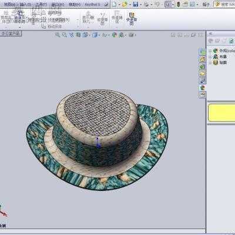Expand the Open file dropdown arrow
The width and height of the screenshot is (235, 235).
[130, 4]
